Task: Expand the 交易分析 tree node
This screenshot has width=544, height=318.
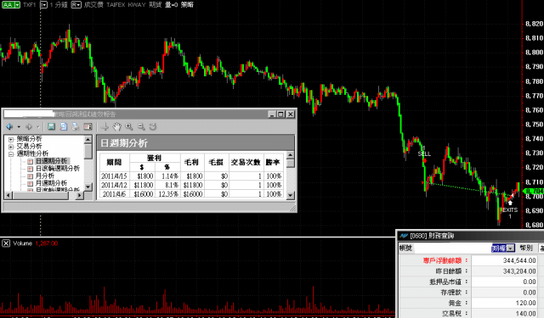Action: (x=11, y=147)
